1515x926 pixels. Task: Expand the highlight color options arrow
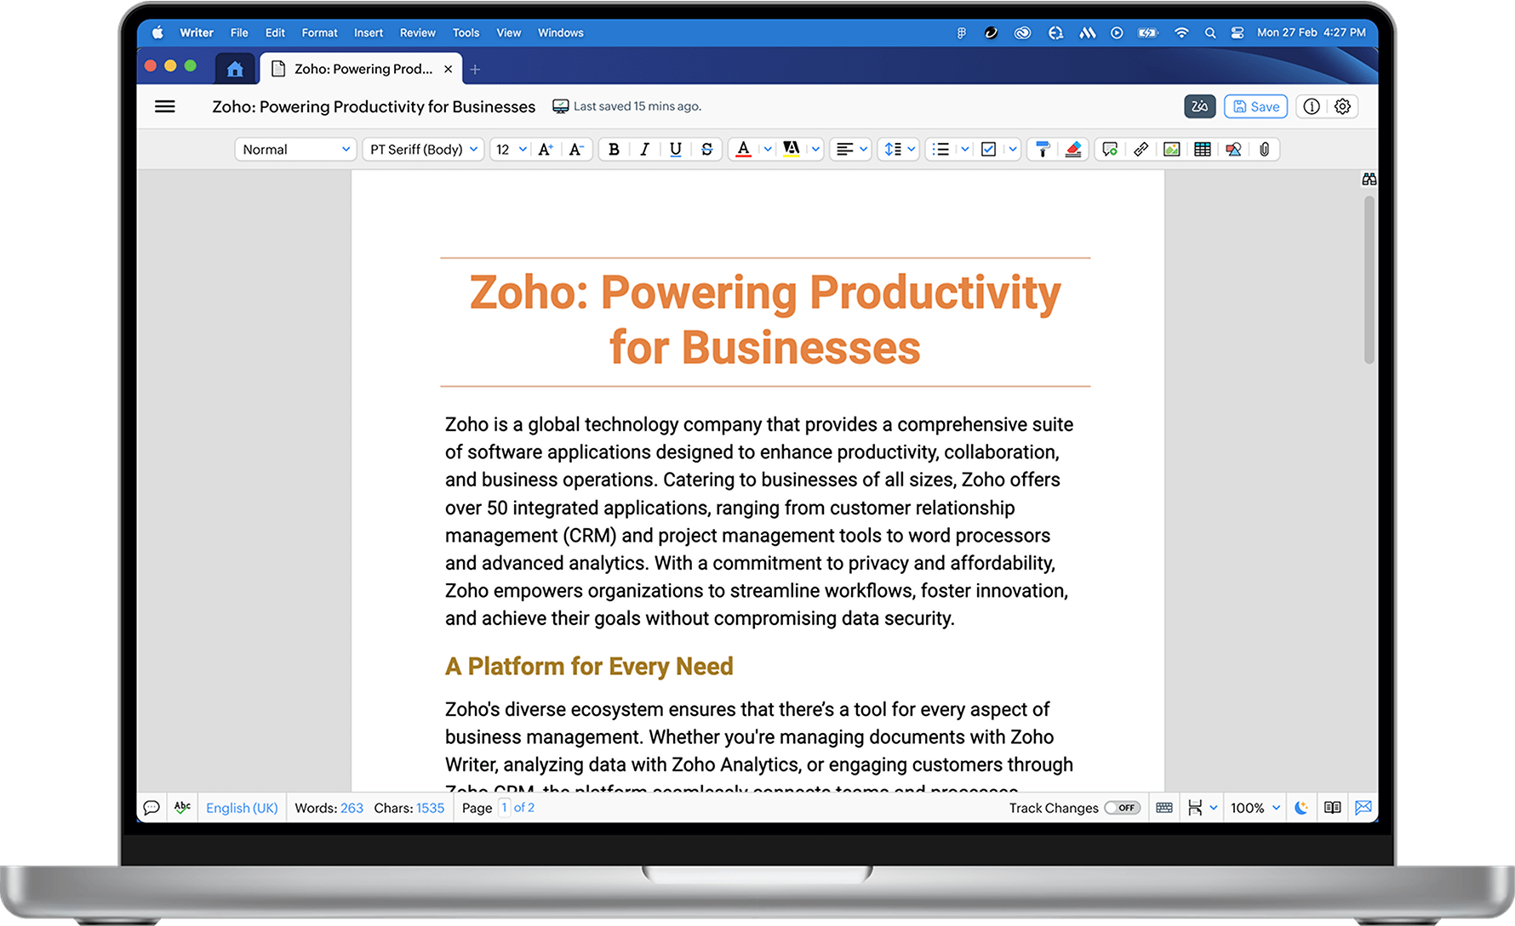(x=815, y=150)
